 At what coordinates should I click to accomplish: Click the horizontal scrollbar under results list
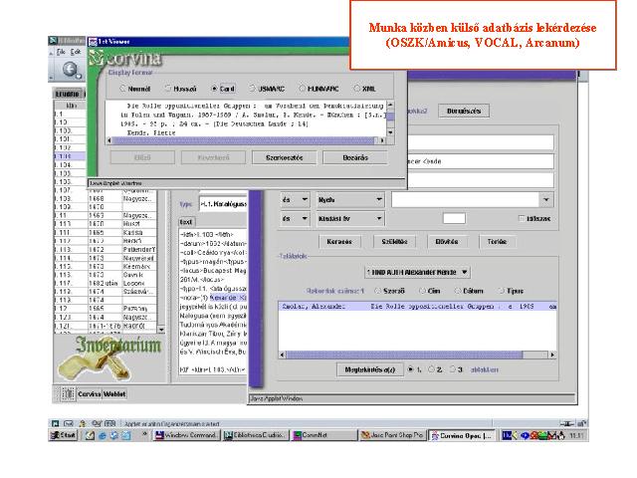(417, 355)
